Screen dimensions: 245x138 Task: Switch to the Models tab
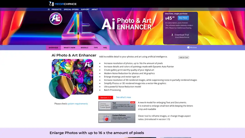[x=84, y=48]
